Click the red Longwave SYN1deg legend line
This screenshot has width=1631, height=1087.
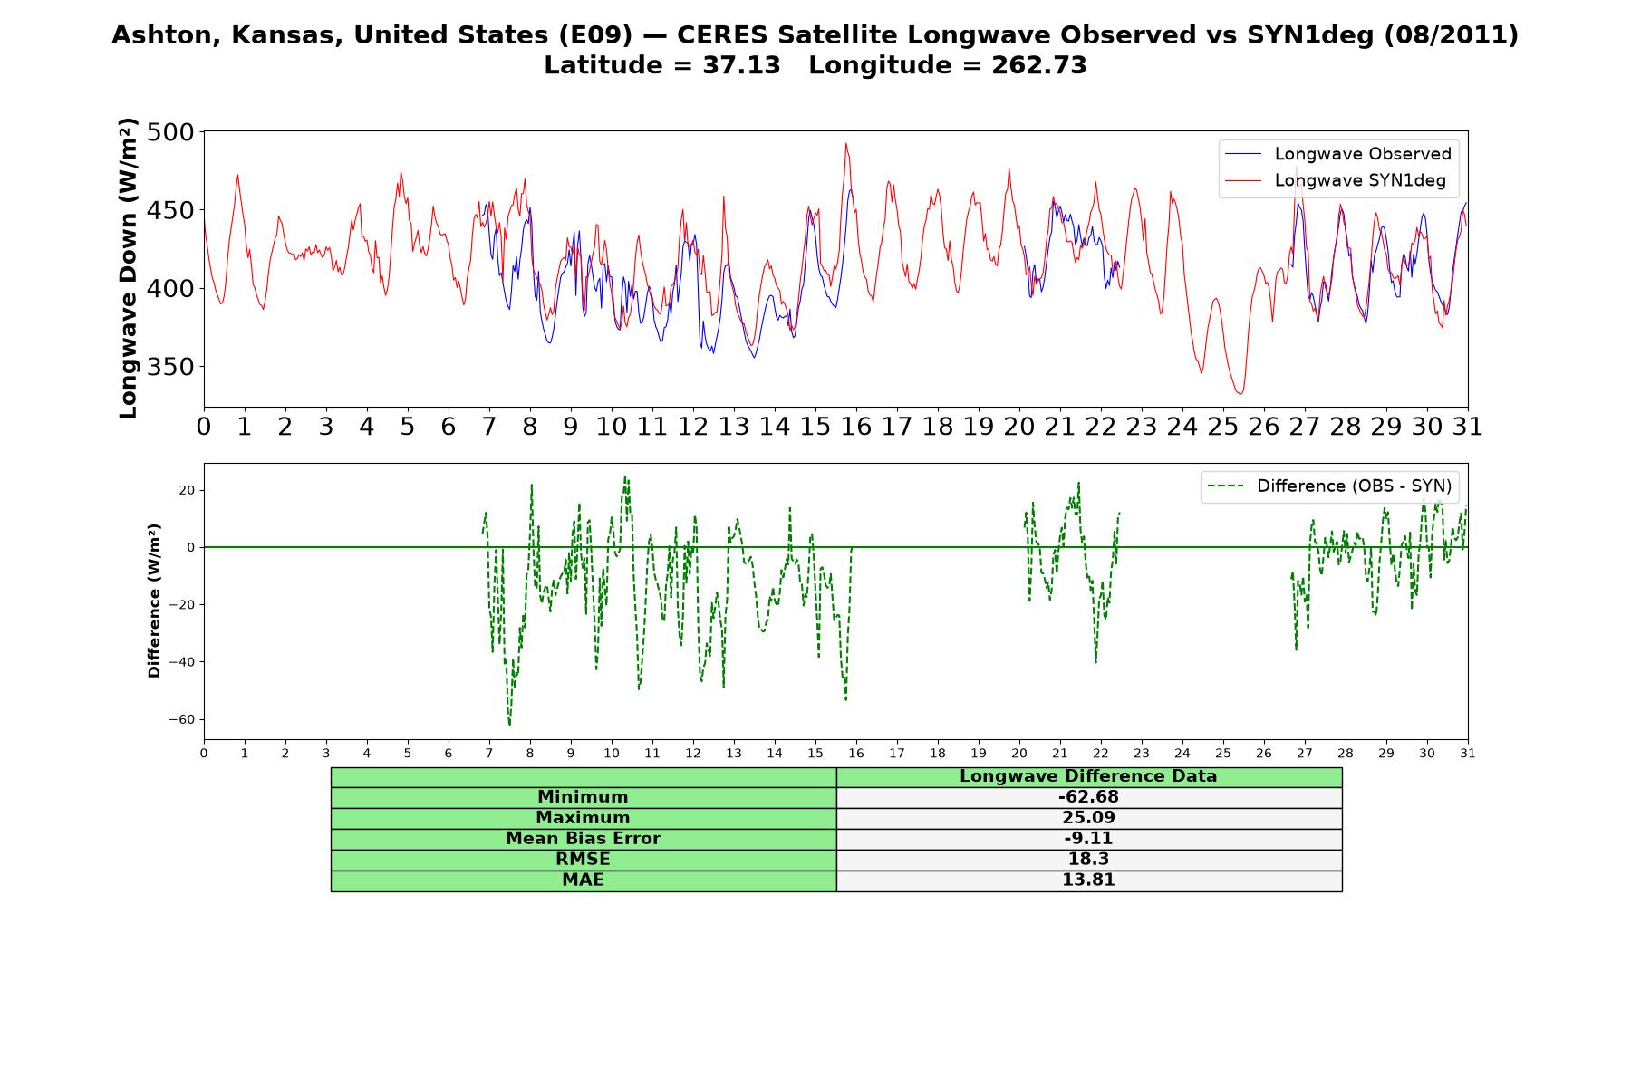click(1243, 180)
